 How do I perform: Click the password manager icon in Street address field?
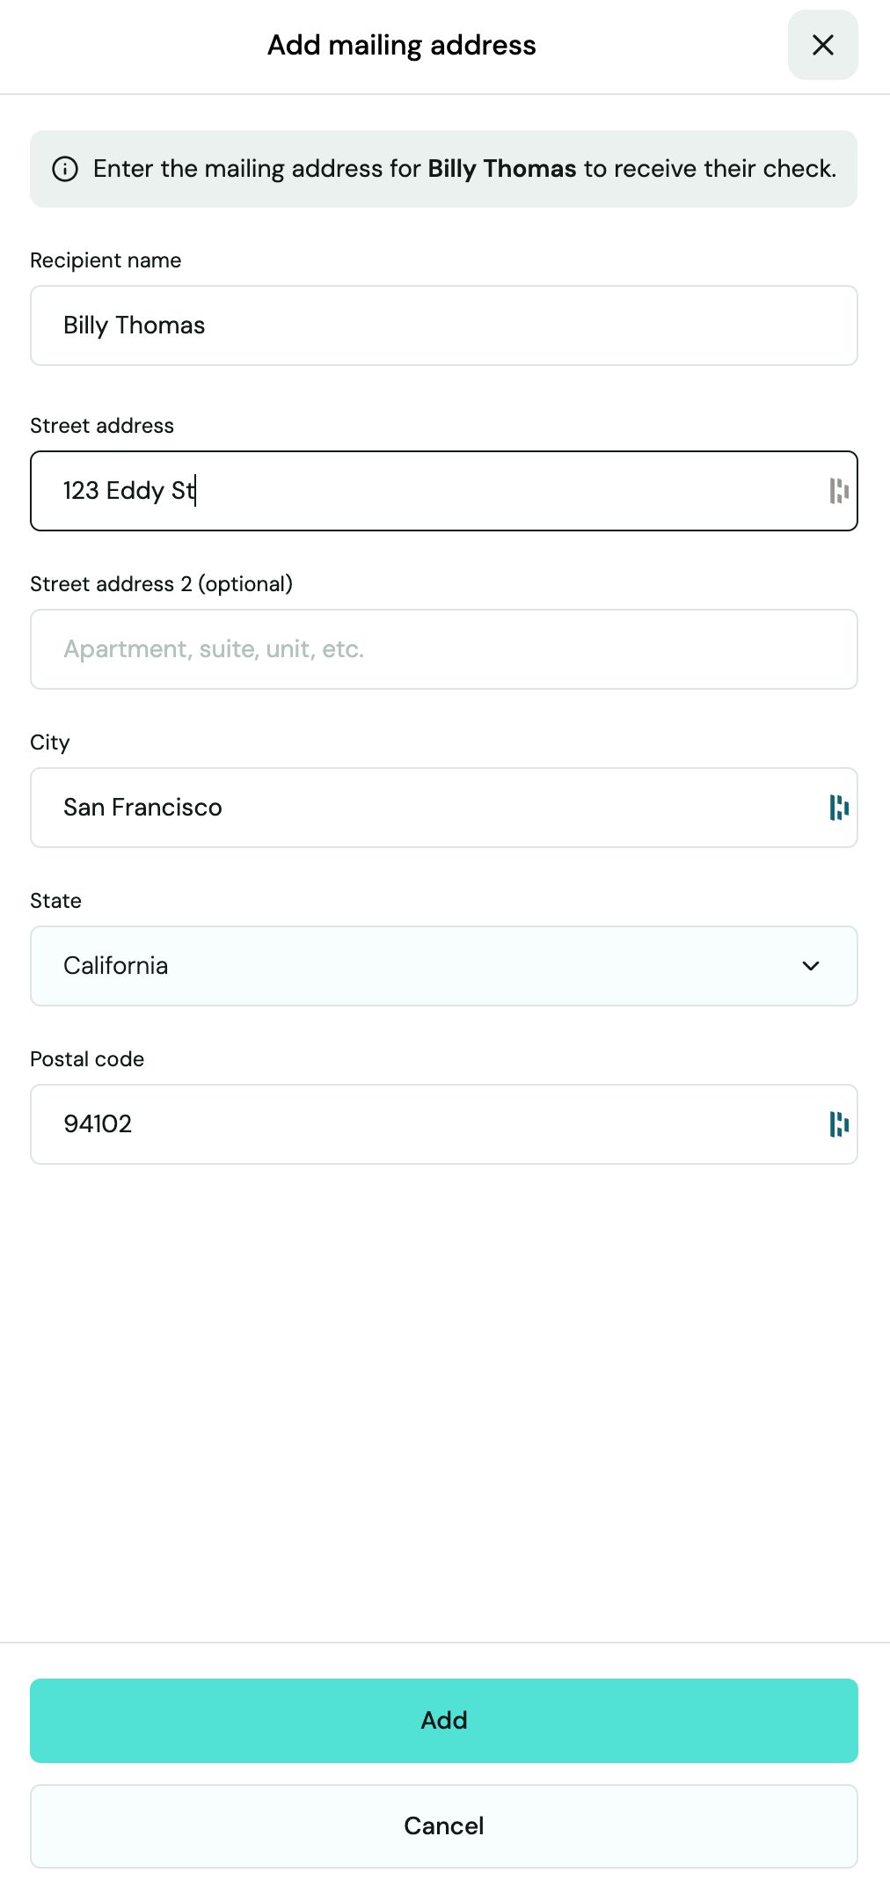[839, 491]
